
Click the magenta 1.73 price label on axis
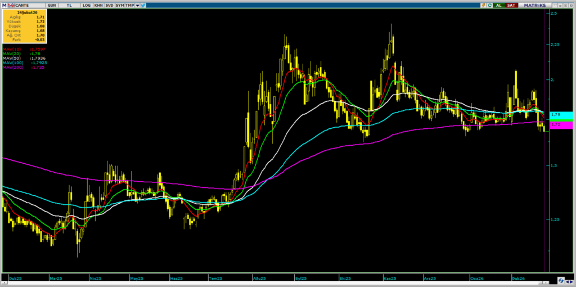[x=561, y=125]
